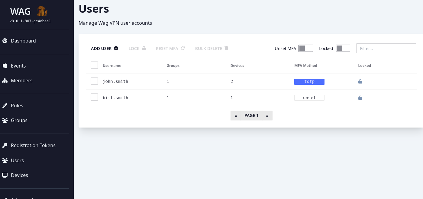This screenshot has width=423, height=199.
Task: Click the LOCK button
Action: tap(137, 48)
